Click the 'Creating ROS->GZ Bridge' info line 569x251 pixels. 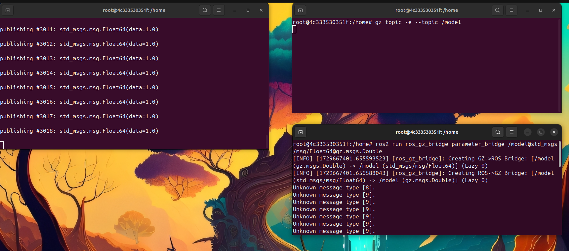tap(423, 177)
